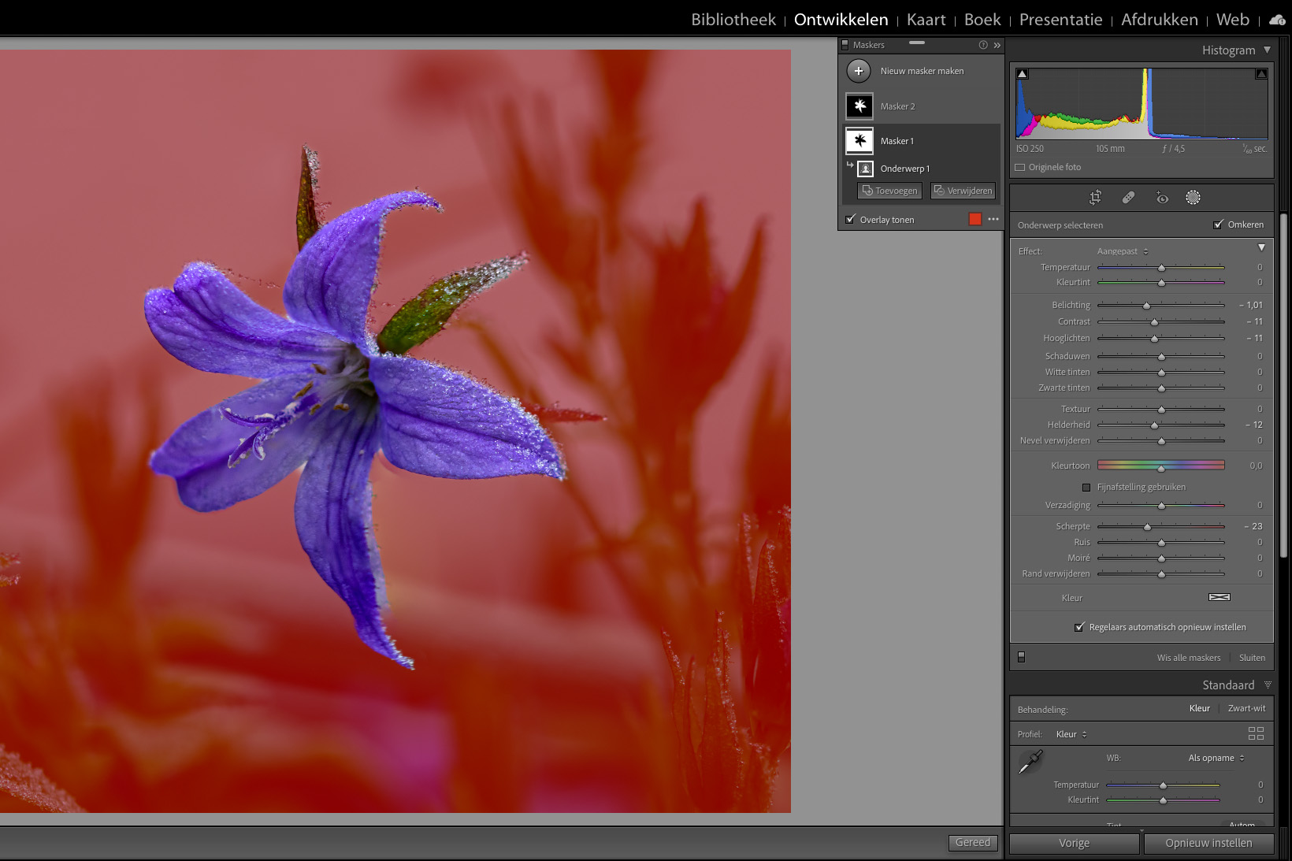Select the Masker 2 thumbnail
Screen dimensions: 1292x861
tap(859, 106)
